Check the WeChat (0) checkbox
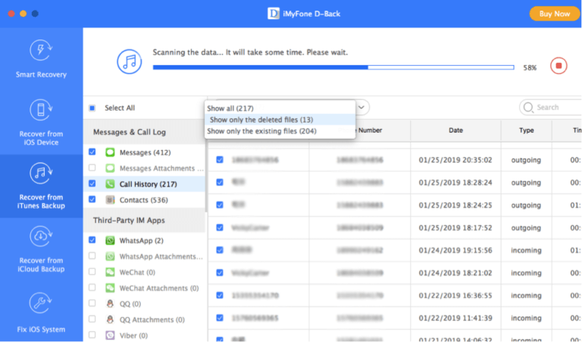The height and width of the screenshot is (342, 582). point(92,271)
